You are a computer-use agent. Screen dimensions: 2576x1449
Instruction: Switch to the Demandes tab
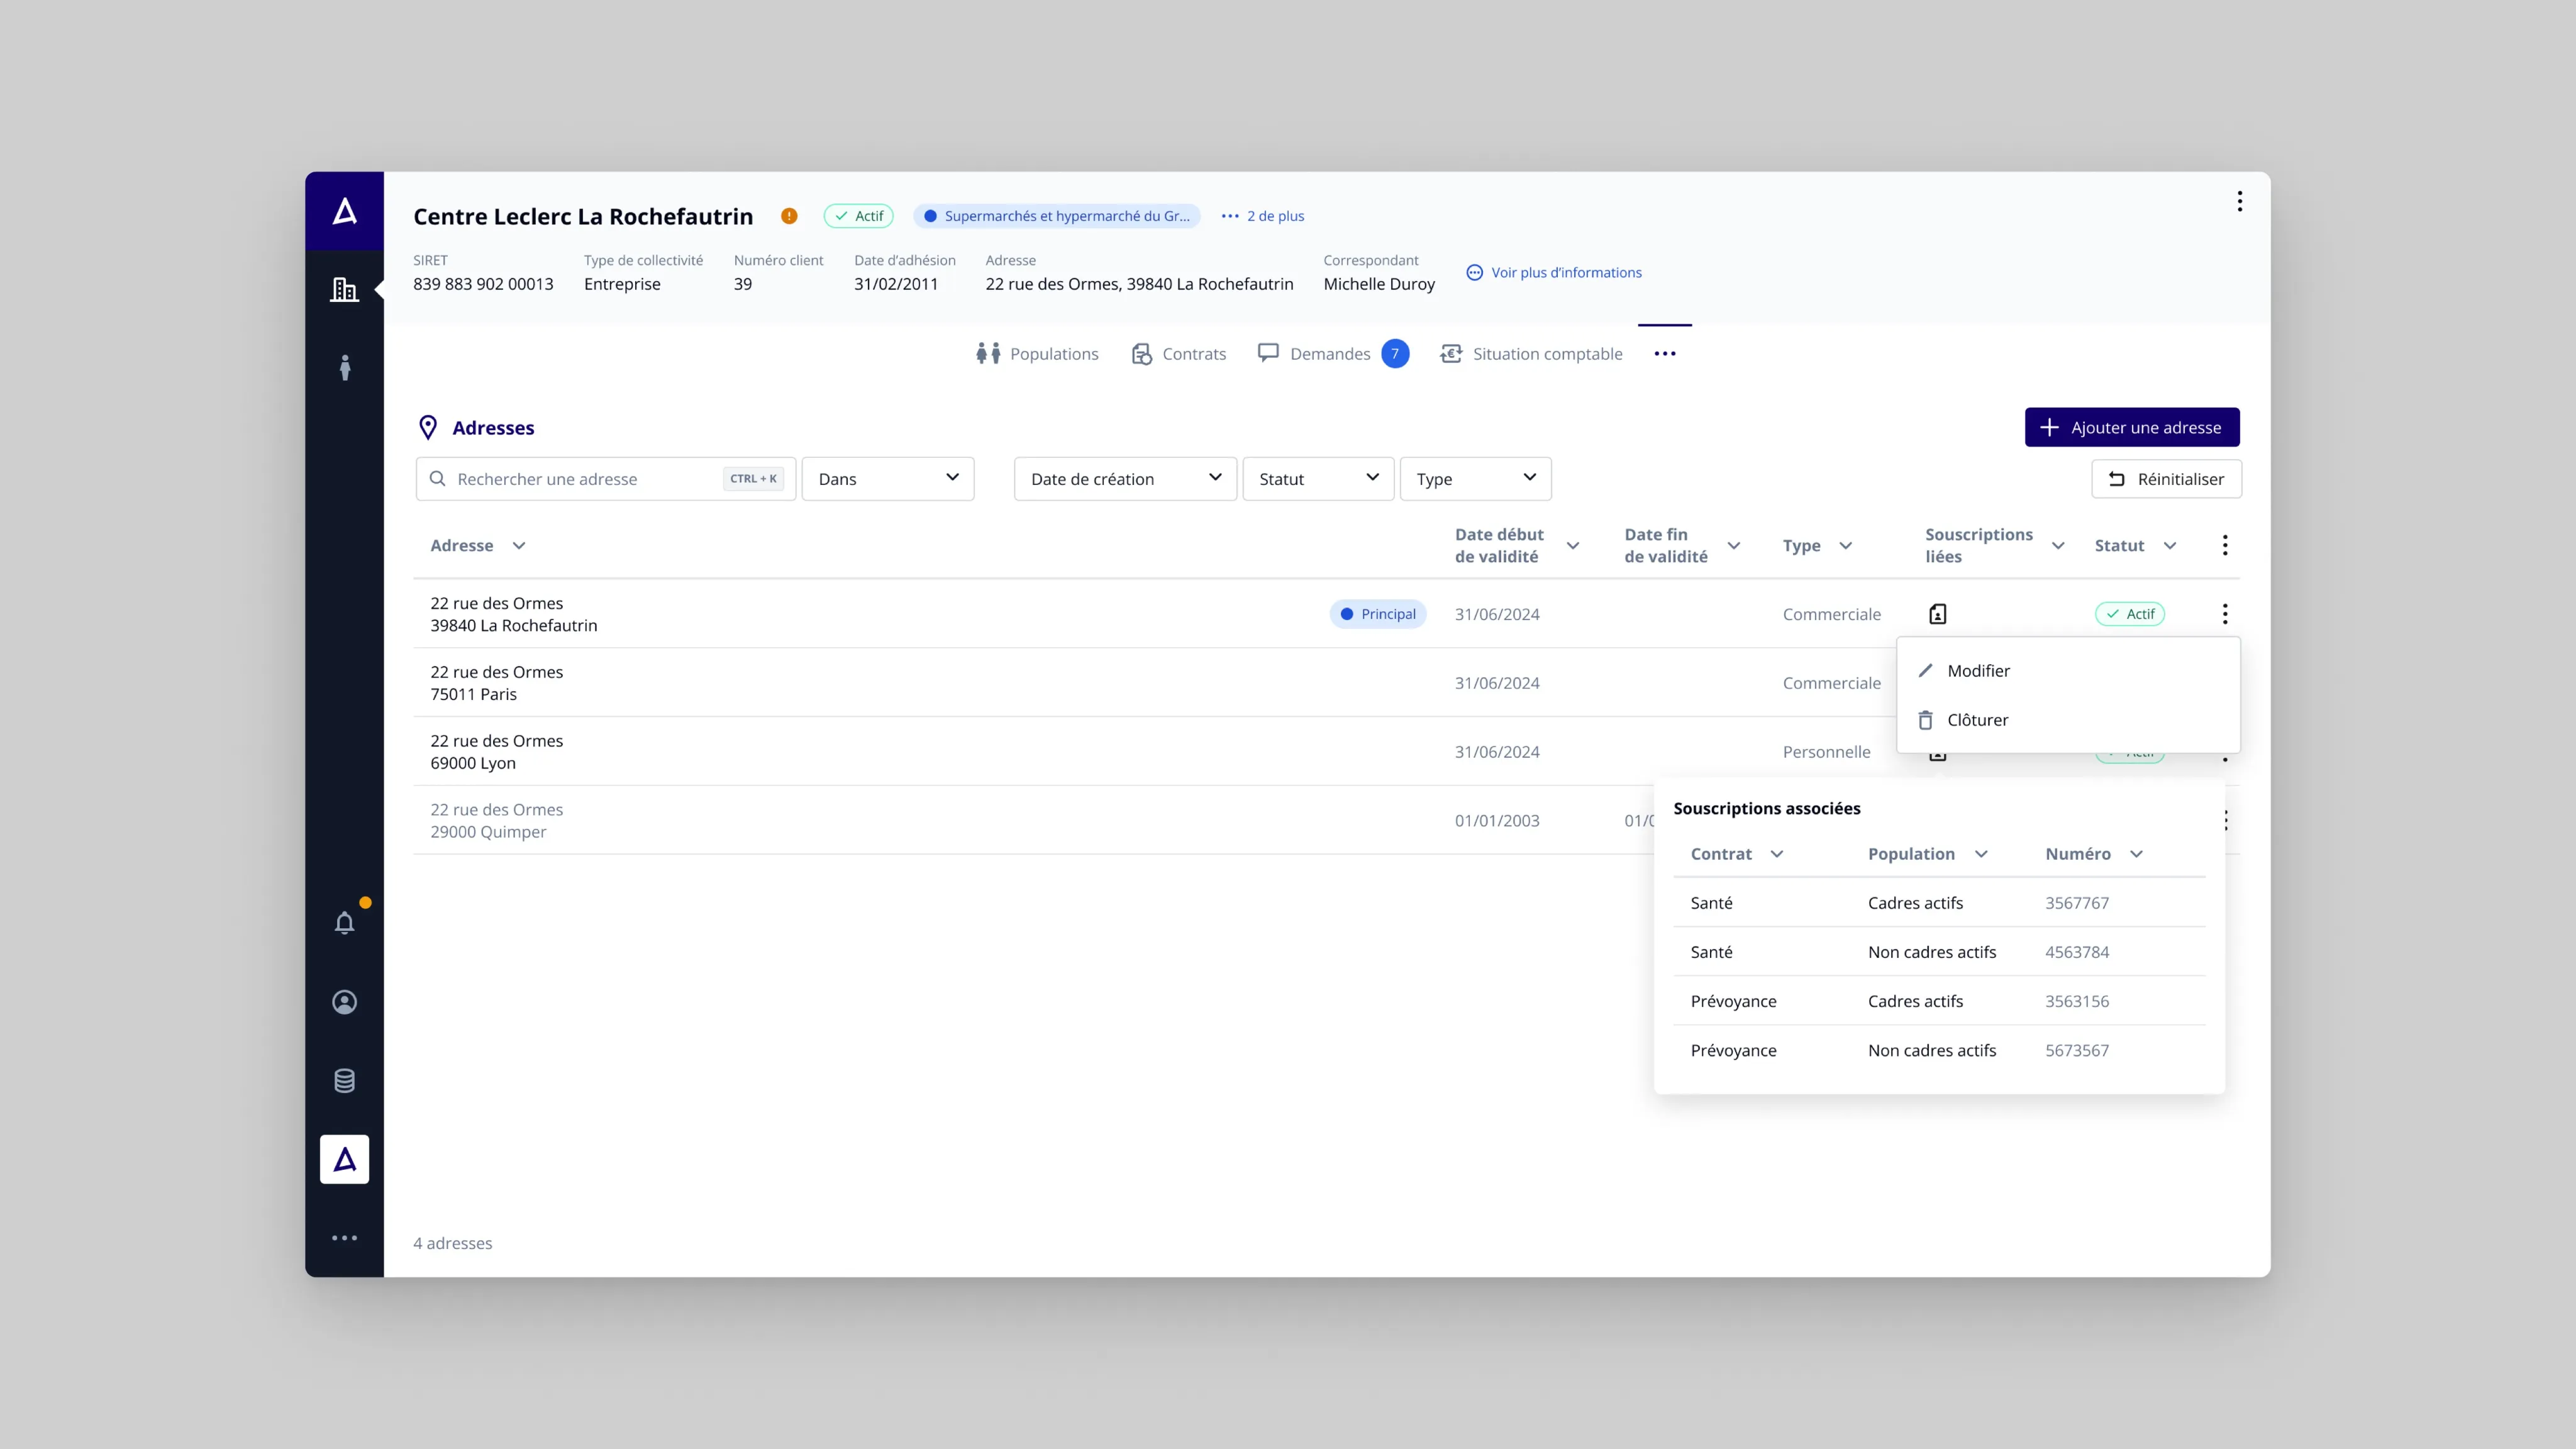[x=1329, y=354]
